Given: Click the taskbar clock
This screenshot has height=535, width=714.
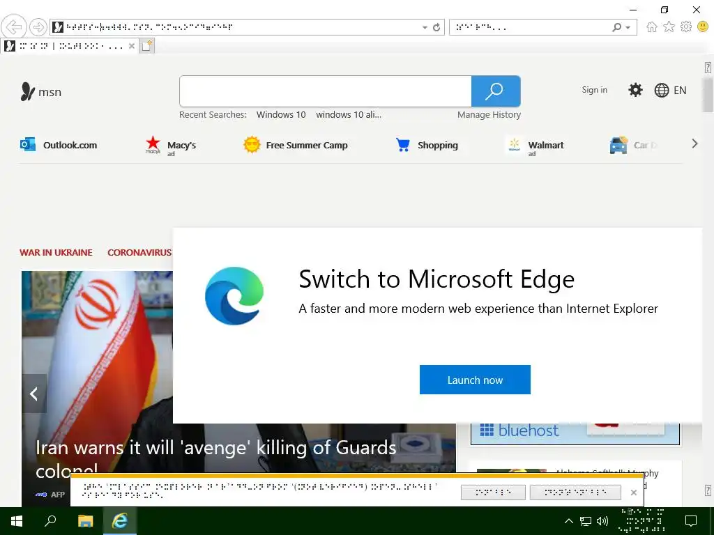Looking at the screenshot, I should tap(641, 521).
